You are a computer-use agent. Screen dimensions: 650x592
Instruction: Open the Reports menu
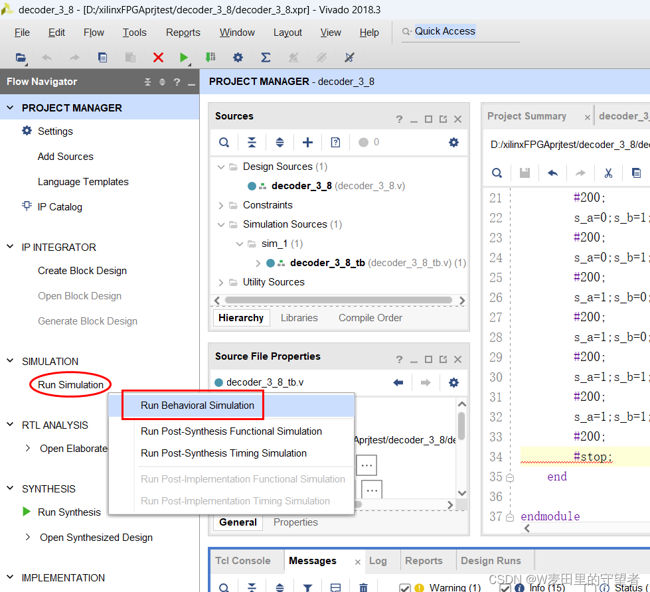[x=183, y=33]
